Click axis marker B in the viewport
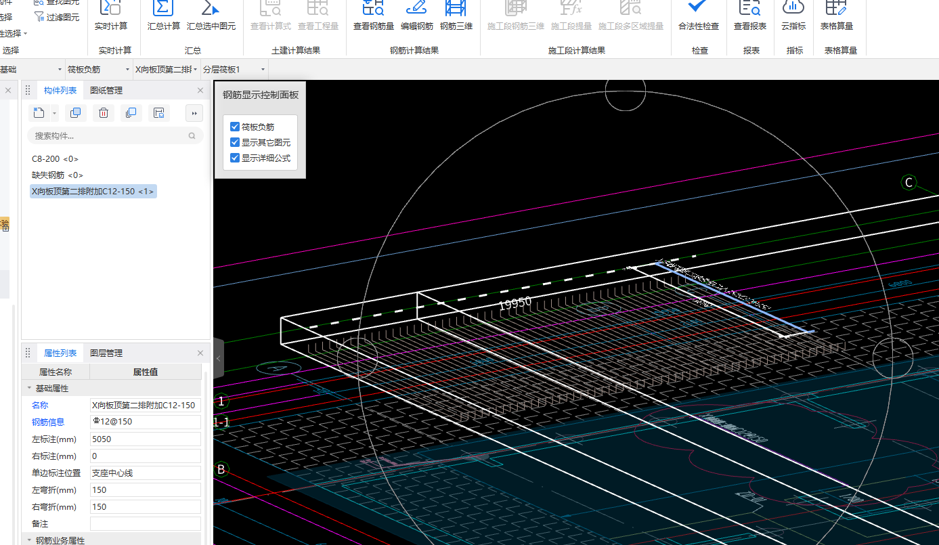 (x=221, y=468)
